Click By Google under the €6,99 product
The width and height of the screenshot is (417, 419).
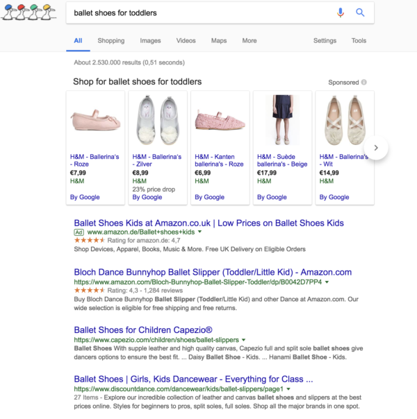[210, 197]
